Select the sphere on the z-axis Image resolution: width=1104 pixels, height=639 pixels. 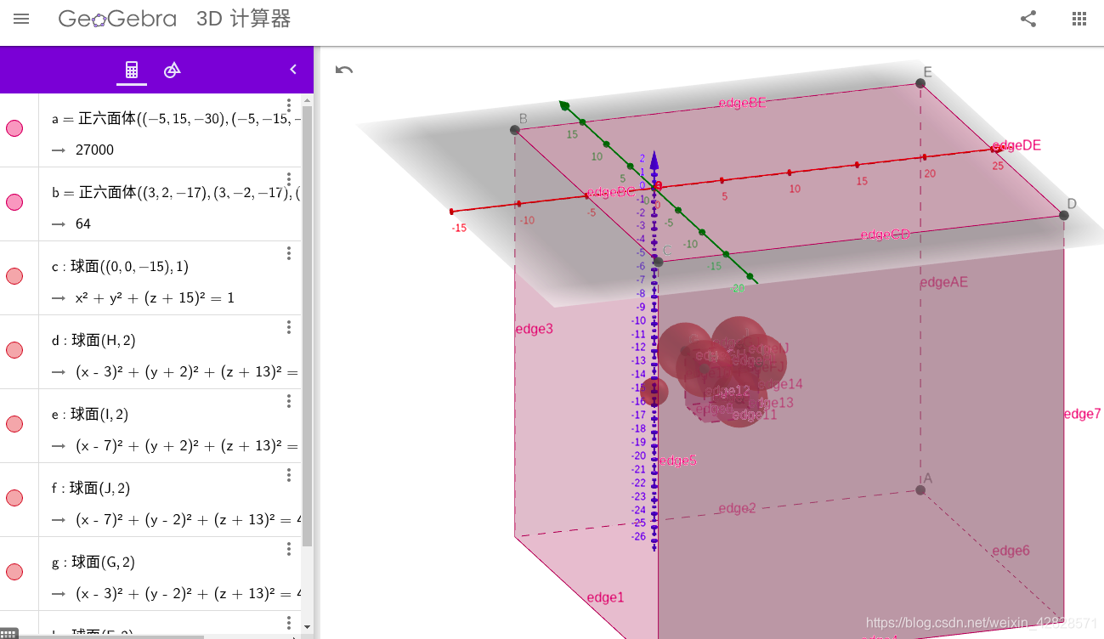pos(654,392)
